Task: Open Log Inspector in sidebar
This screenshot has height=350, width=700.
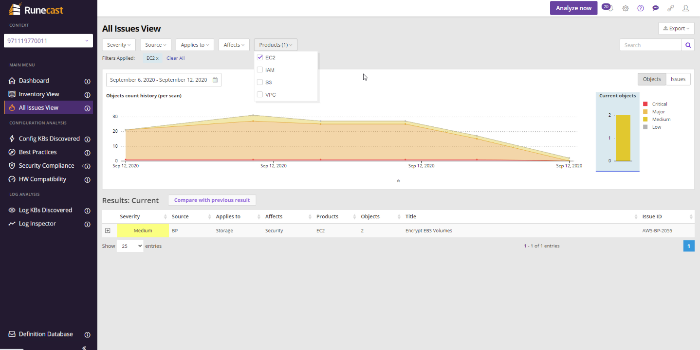Action: coord(37,224)
